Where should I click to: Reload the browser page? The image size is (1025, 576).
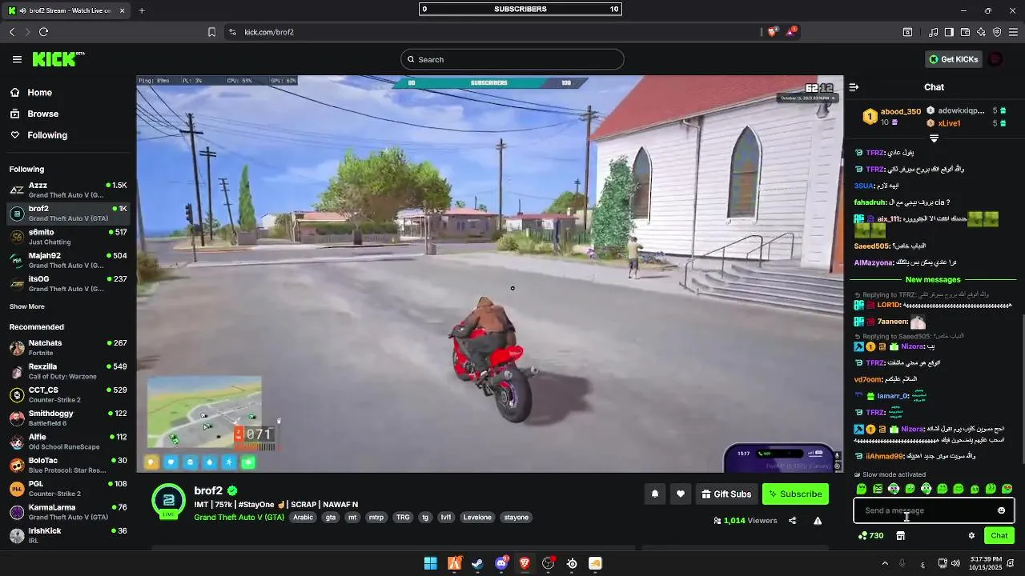click(43, 32)
